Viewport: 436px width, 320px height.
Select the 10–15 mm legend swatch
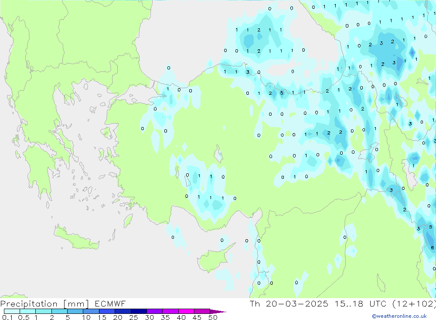click(x=91, y=311)
